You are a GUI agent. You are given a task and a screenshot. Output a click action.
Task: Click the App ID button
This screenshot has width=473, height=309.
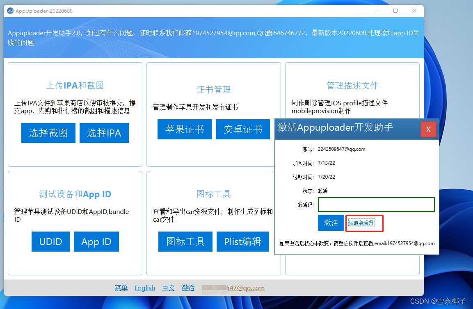(x=96, y=241)
